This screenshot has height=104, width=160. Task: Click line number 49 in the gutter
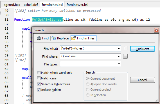click(x=6, y=11)
